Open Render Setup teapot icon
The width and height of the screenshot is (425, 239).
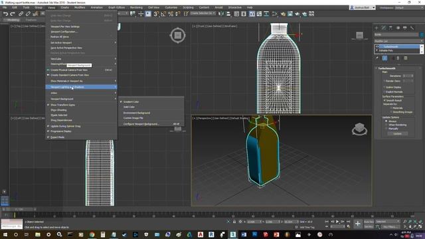point(283,14)
